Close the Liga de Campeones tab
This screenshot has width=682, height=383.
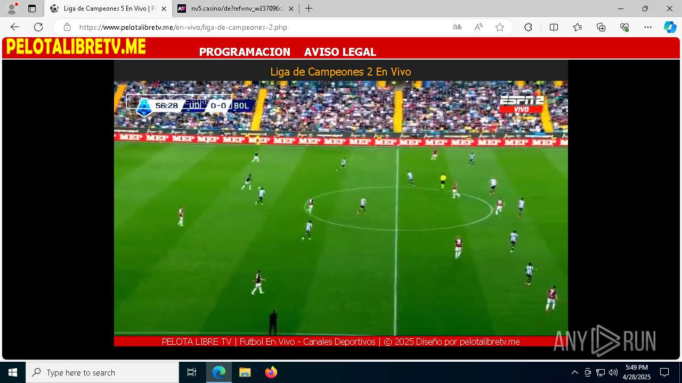tap(164, 9)
